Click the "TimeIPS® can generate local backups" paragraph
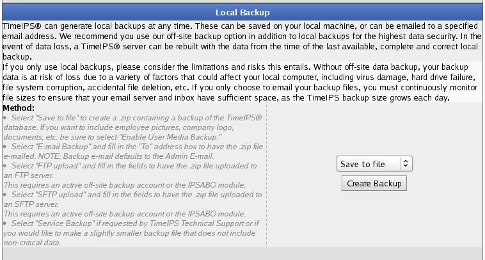The image size is (485, 260). (242, 41)
